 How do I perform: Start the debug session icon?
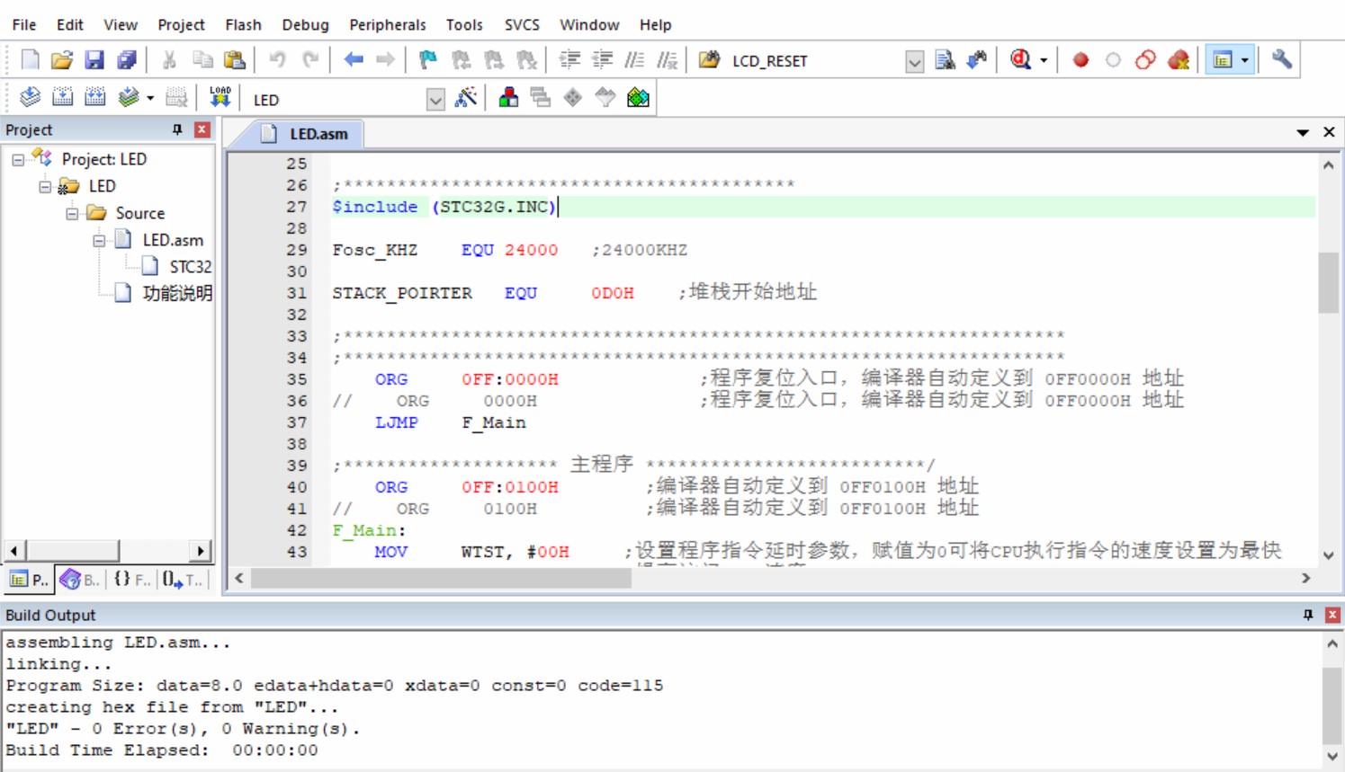tap(1020, 60)
